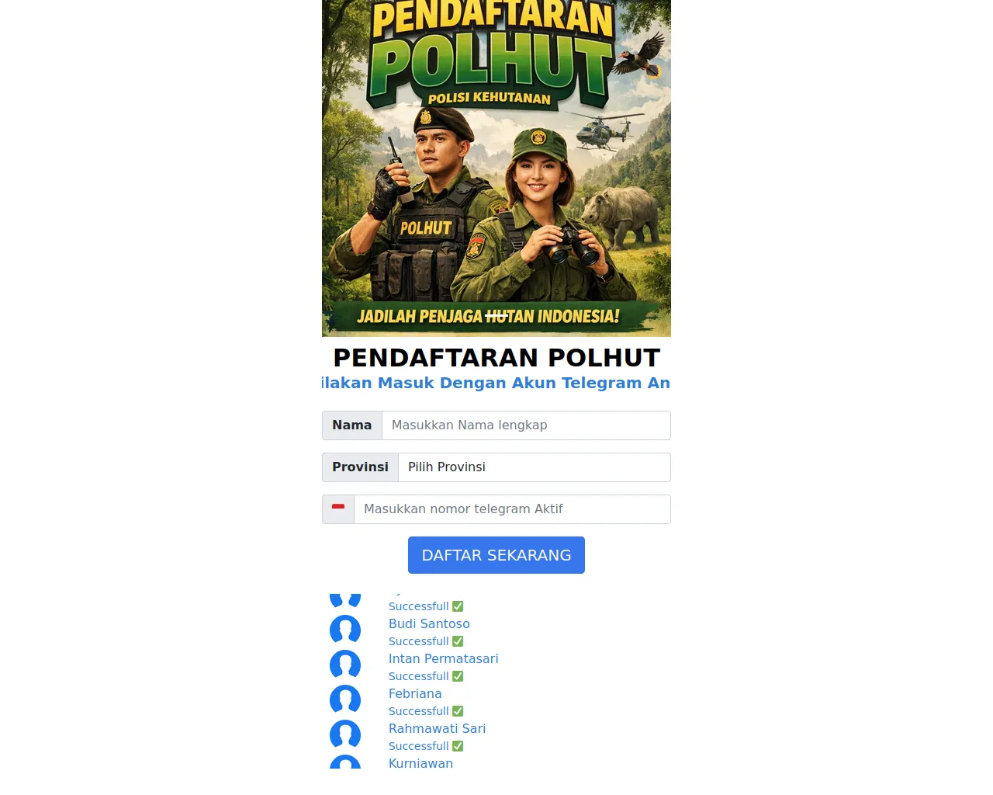Click the avatar icon beside Rahmawati Sari

tap(345, 734)
